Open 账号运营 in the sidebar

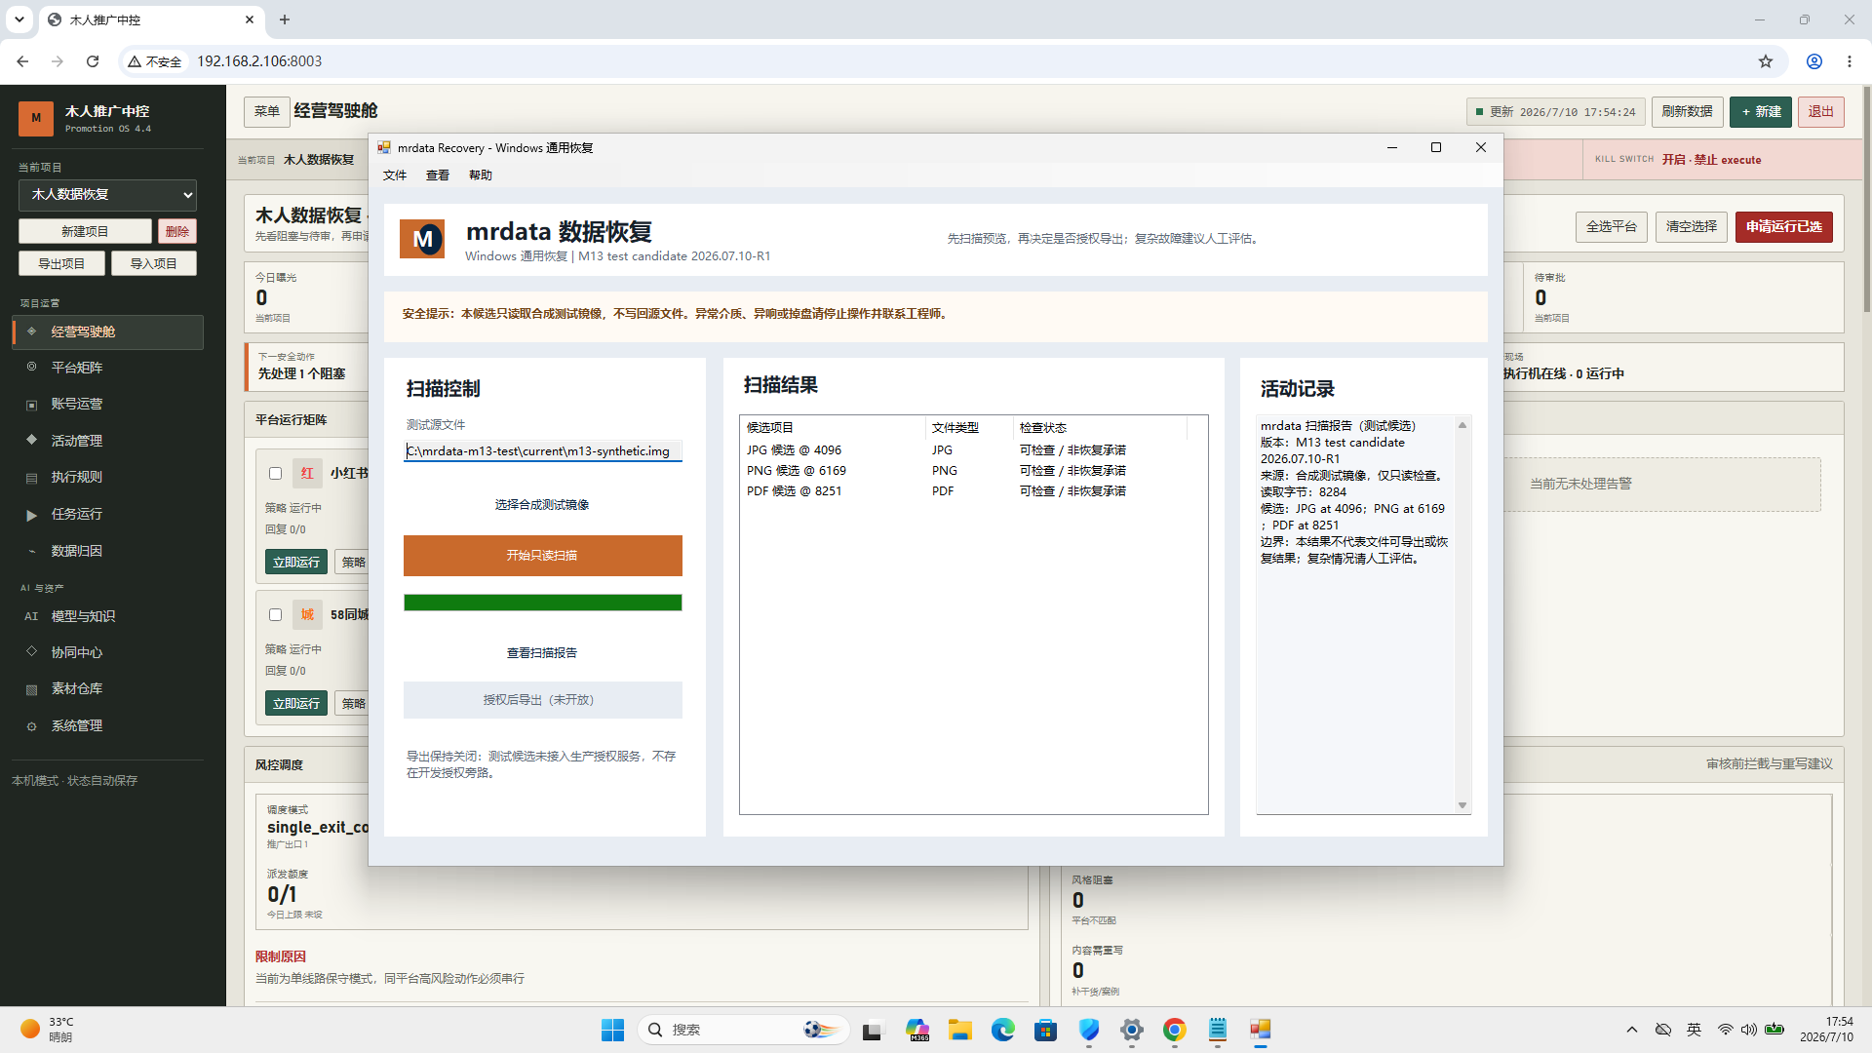[x=108, y=404]
